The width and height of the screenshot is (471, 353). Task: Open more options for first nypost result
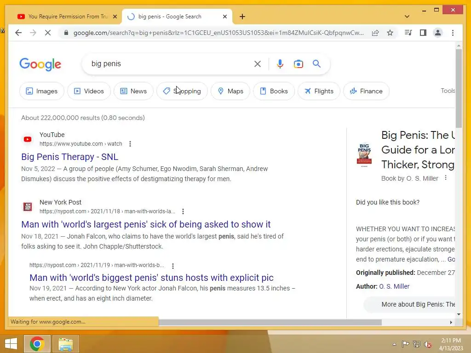point(183,211)
